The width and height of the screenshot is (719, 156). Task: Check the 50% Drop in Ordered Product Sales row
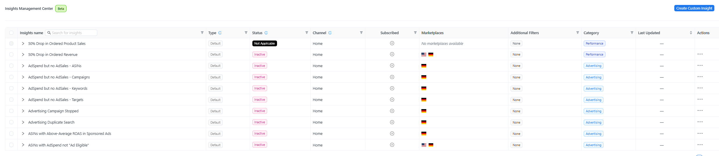11,43
